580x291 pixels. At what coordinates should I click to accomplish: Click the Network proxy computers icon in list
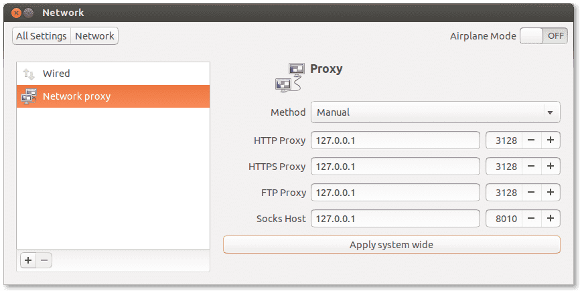pyautogui.click(x=29, y=96)
